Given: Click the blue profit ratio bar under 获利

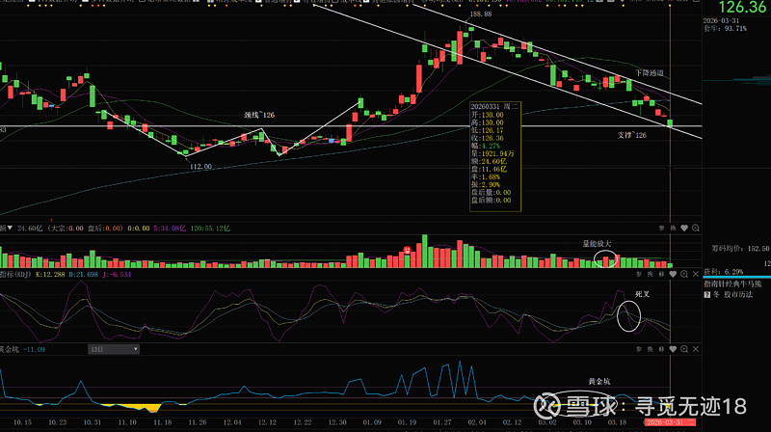Looking at the screenshot, I should [x=737, y=278].
